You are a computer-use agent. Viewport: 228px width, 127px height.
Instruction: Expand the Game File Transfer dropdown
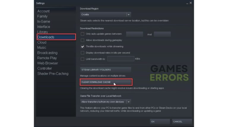(129, 102)
